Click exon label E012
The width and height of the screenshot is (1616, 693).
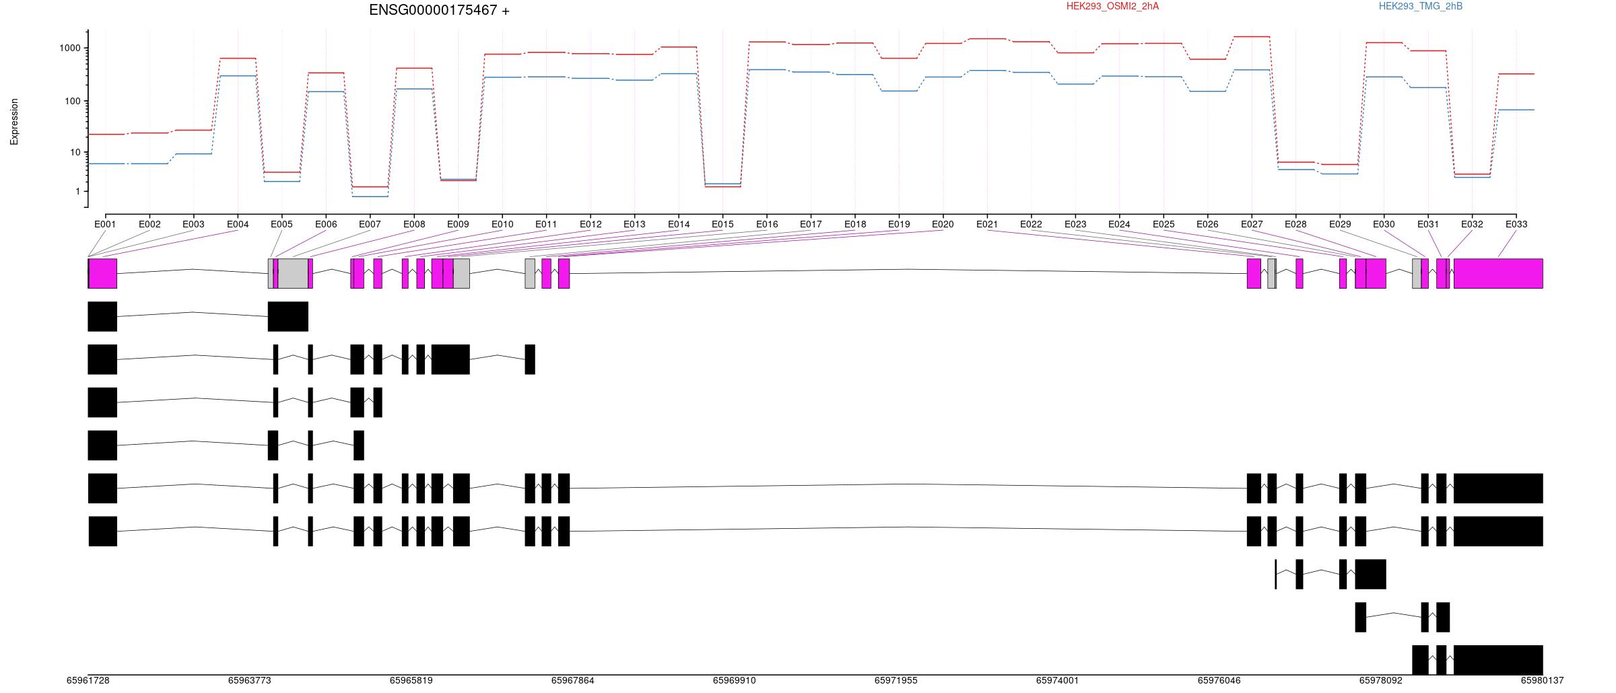point(591,224)
